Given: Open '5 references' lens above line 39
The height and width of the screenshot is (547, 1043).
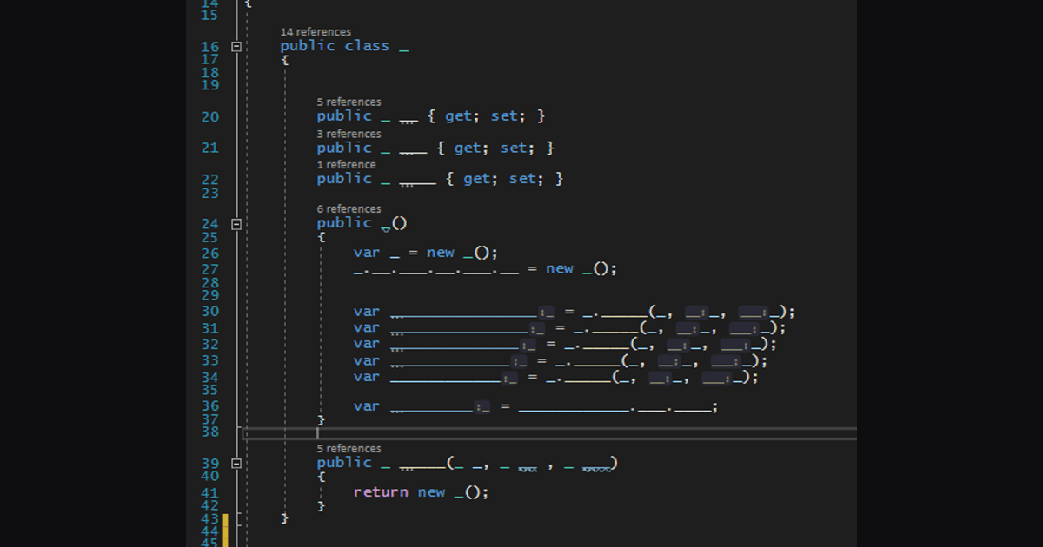Looking at the screenshot, I should [349, 448].
